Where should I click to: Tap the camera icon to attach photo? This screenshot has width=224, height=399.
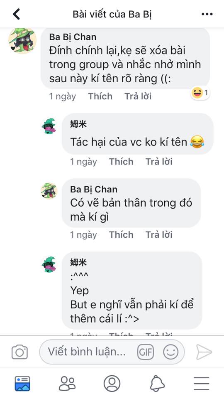tap(19, 352)
